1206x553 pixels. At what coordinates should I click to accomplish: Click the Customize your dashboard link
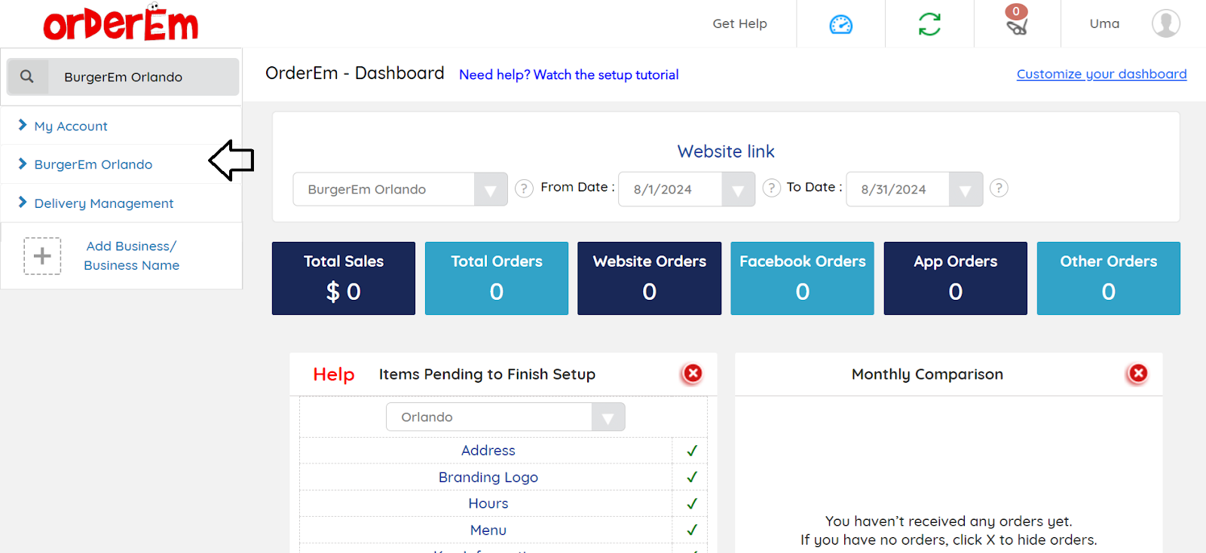[1101, 74]
